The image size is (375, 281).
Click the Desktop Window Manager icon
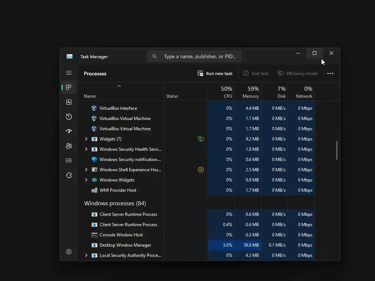[x=94, y=245]
